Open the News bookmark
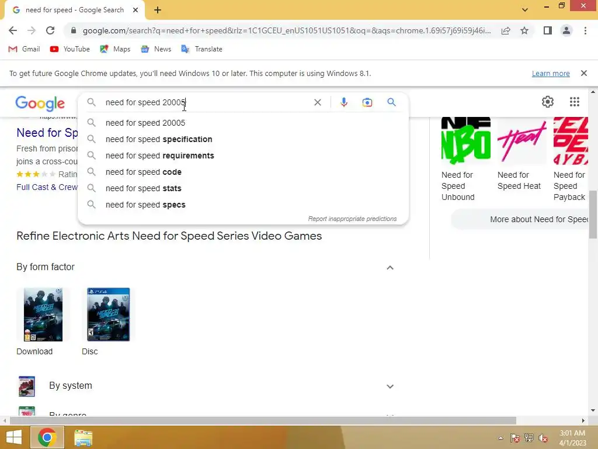This screenshot has width=598, height=449. 155,49
